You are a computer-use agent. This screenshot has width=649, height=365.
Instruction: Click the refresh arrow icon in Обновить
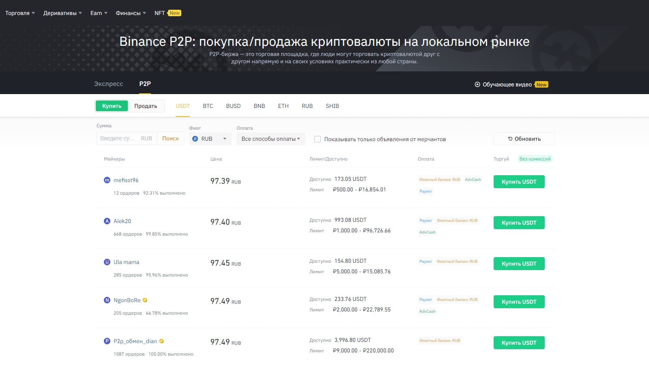[x=510, y=139]
